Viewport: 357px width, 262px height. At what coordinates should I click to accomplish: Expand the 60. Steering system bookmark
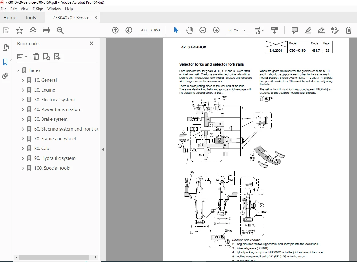23,129
